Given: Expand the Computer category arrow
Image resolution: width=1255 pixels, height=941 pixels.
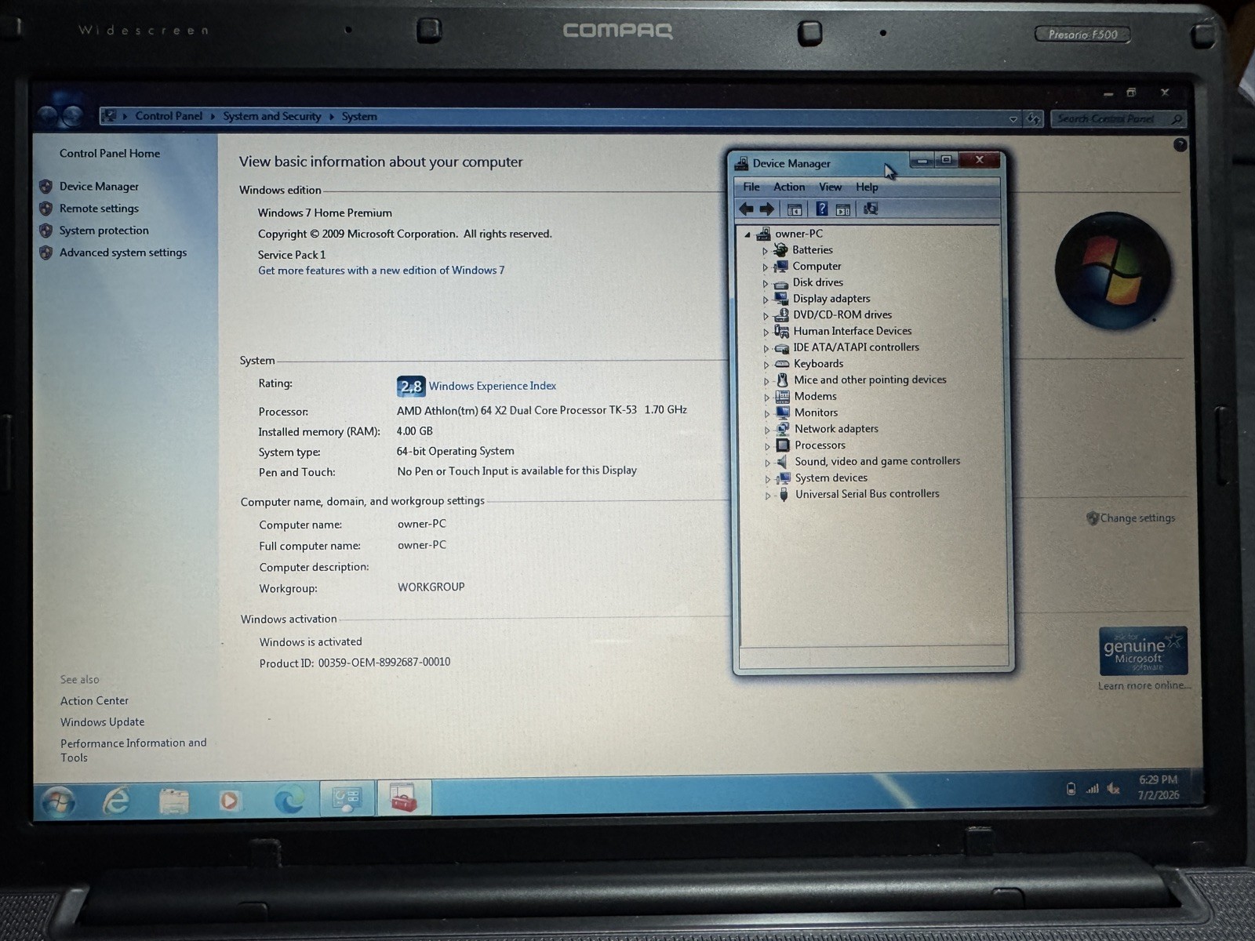Looking at the screenshot, I should pyautogui.click(x=766, y=267).
